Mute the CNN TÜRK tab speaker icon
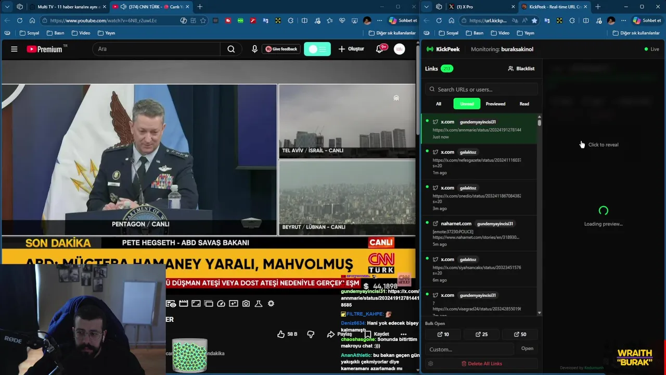 123,7
